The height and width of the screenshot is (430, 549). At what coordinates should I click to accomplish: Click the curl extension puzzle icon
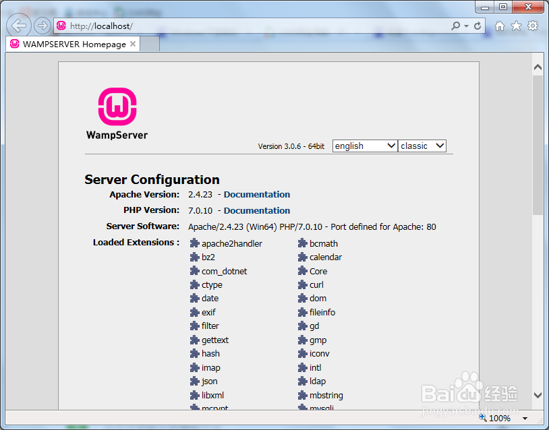coord(303,285)
